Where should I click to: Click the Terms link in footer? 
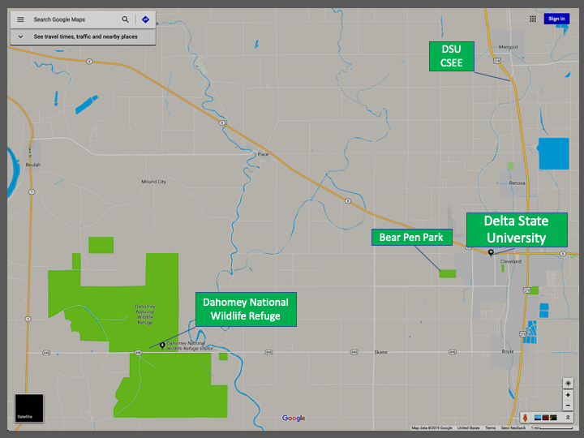coord(490,428)
